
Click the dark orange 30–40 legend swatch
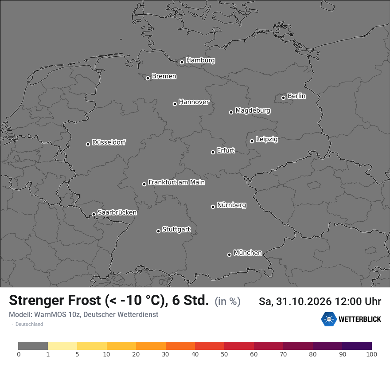coord(180,345)
